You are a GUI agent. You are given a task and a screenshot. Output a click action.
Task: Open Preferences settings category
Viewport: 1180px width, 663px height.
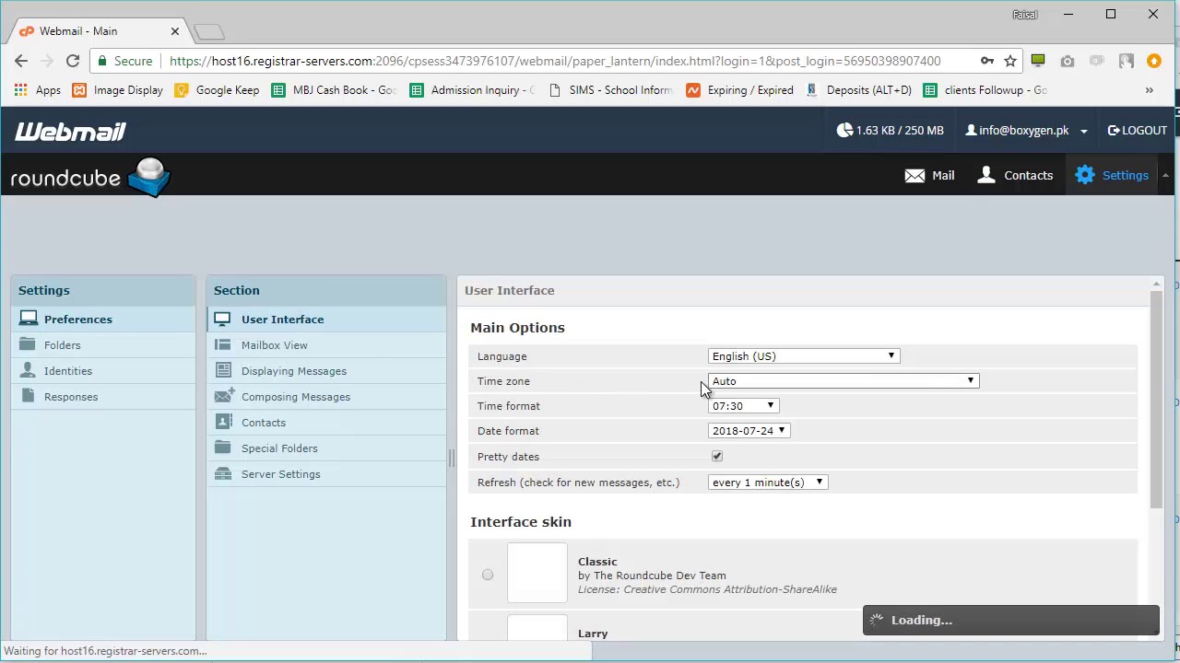point(103,320)
